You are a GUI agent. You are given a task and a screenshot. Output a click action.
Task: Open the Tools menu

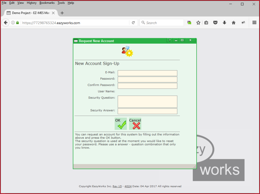click(61, 3)
